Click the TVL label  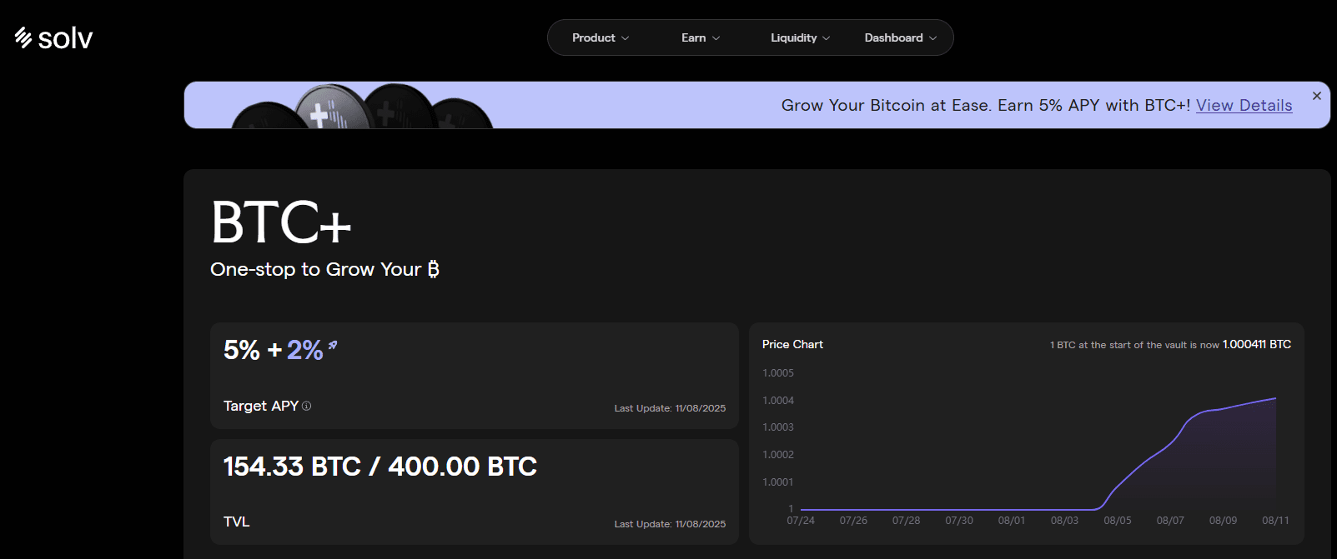pyautogui.click(x=236, y=522)
